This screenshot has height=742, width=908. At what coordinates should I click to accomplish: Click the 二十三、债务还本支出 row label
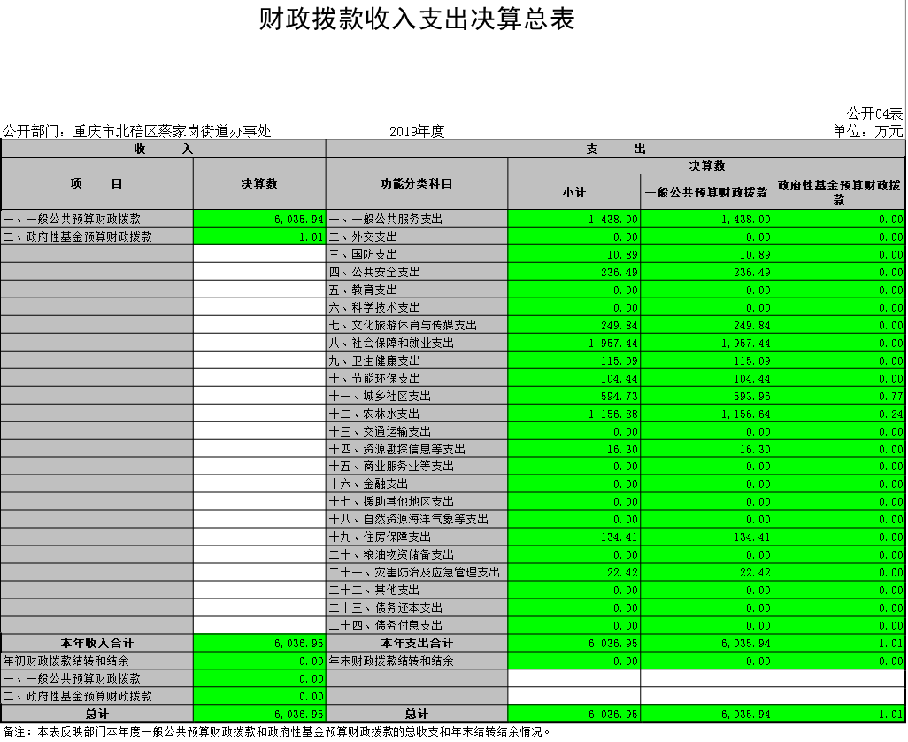386,607
